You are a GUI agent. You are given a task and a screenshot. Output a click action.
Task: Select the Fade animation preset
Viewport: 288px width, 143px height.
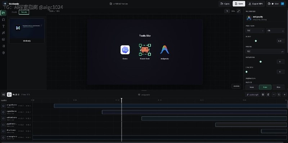265,87
